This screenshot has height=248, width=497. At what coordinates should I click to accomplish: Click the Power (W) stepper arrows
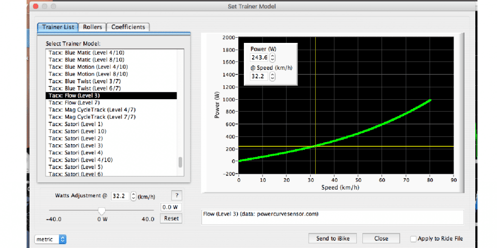point(273,58)
